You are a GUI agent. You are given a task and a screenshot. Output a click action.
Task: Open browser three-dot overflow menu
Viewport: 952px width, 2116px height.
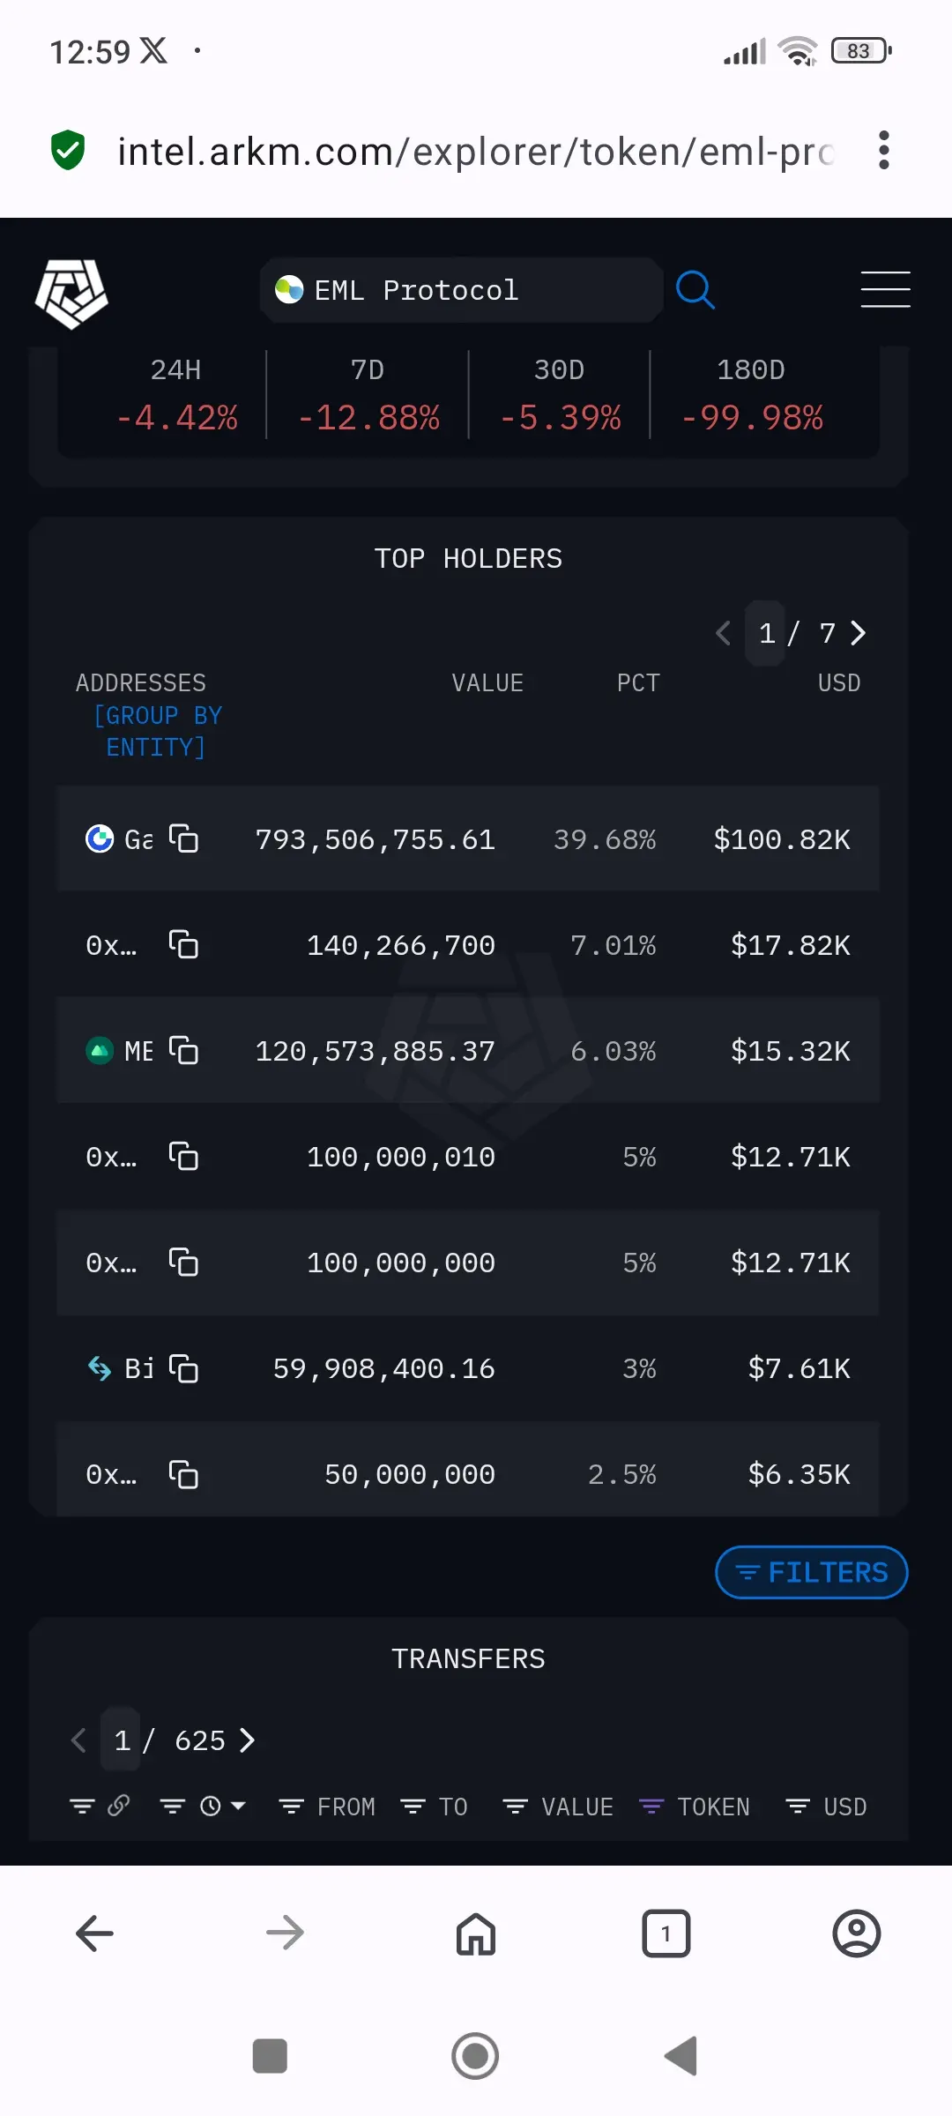pyautogui.click(x=883, y=151)
